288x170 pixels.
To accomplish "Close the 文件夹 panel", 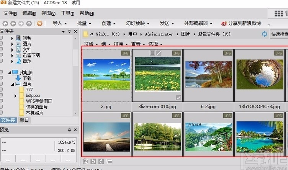I will click(75, 31).
